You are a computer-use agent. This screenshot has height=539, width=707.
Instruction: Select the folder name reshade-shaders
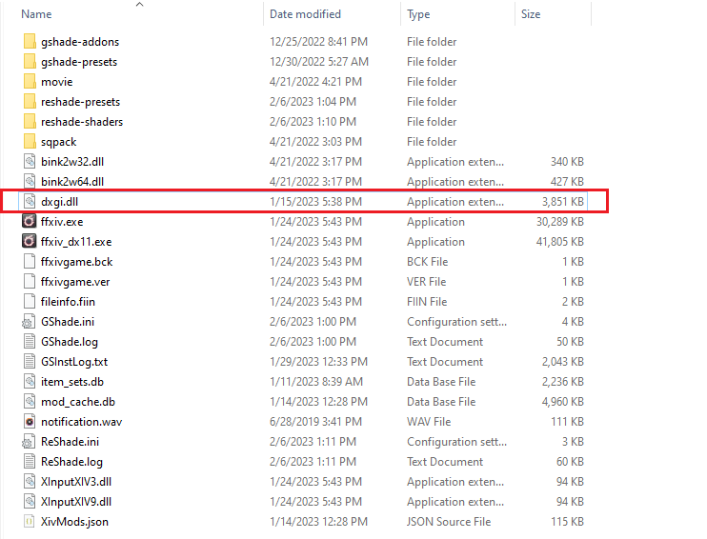point(82,122)
